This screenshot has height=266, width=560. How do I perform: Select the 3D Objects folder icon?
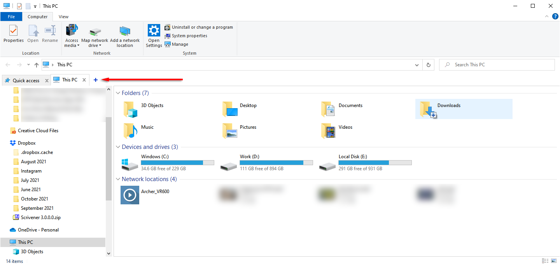pyautogui.click(x=131, y=110)
